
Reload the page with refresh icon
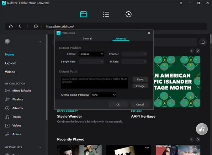(x=36, y=26)
